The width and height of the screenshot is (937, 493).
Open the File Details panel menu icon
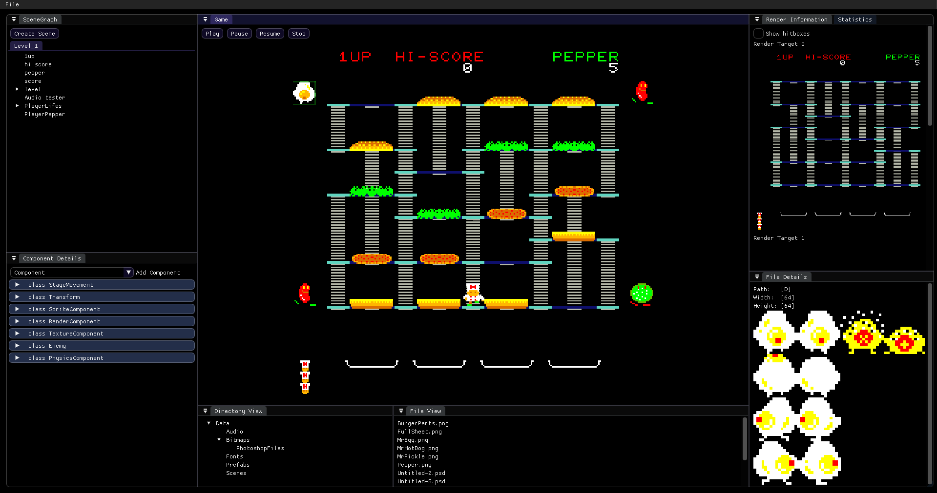(757, 277)
